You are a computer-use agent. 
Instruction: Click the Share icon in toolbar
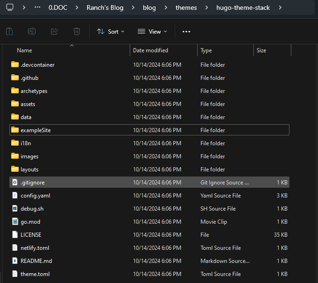click(54, 31)
